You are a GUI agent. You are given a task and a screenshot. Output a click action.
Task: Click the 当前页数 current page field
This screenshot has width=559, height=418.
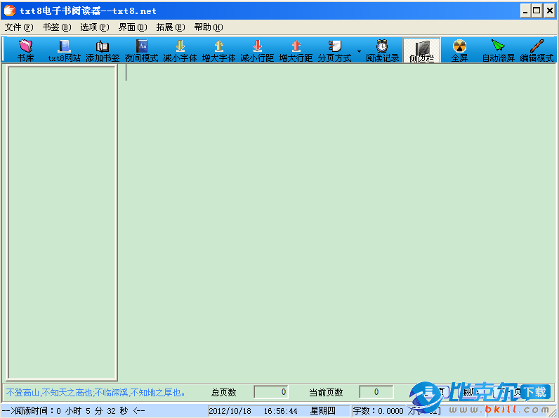pos(376,392)
